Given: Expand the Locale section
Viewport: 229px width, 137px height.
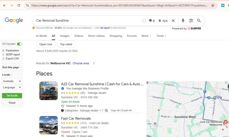Looking at the screenshot, I should pyautogui.click(x=7, y=75).
